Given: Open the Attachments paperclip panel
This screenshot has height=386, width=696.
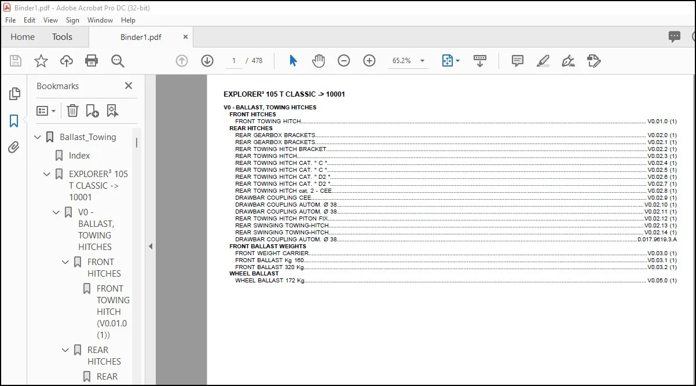Looking at the screenshot, I should point(14,148).
